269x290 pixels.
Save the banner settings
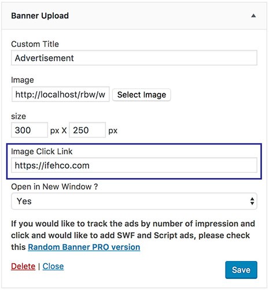pyautogui.click(x=241, y=270)
